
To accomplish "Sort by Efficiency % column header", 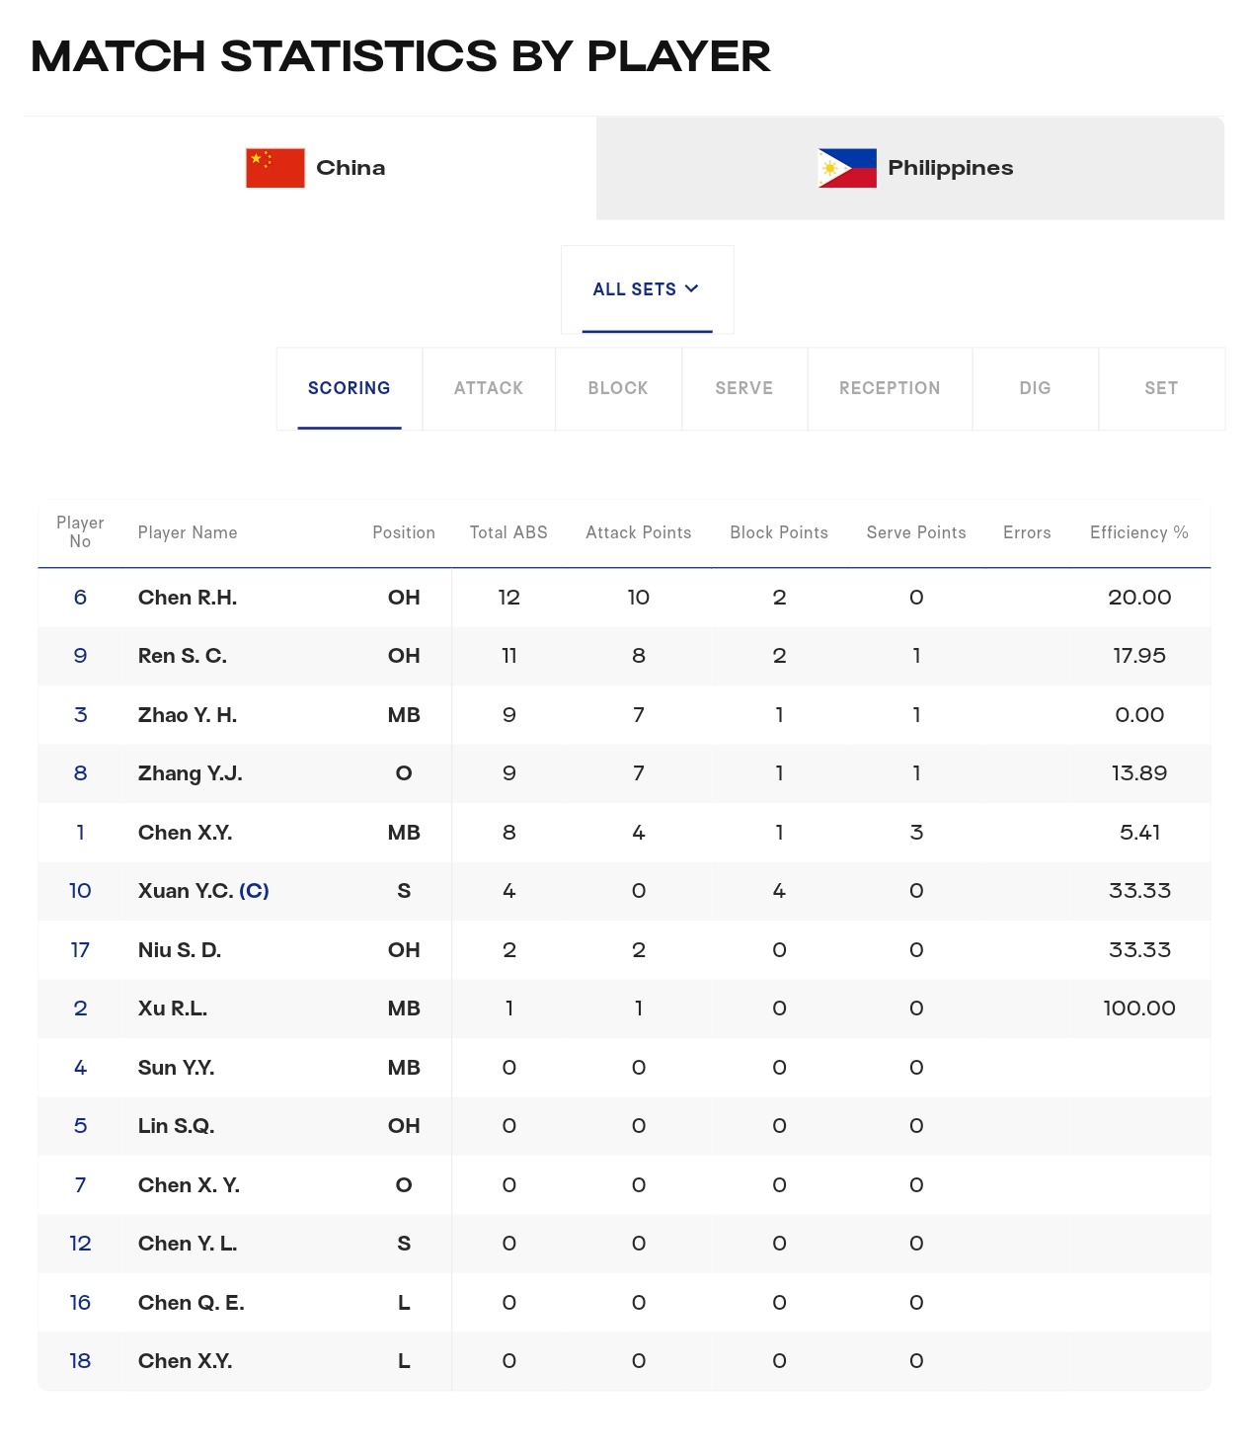I will pyautogui.click(x=1139, y=532).
